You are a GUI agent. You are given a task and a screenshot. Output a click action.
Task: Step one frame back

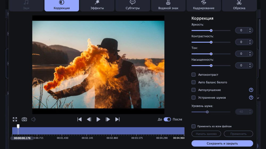click(89, 119)
